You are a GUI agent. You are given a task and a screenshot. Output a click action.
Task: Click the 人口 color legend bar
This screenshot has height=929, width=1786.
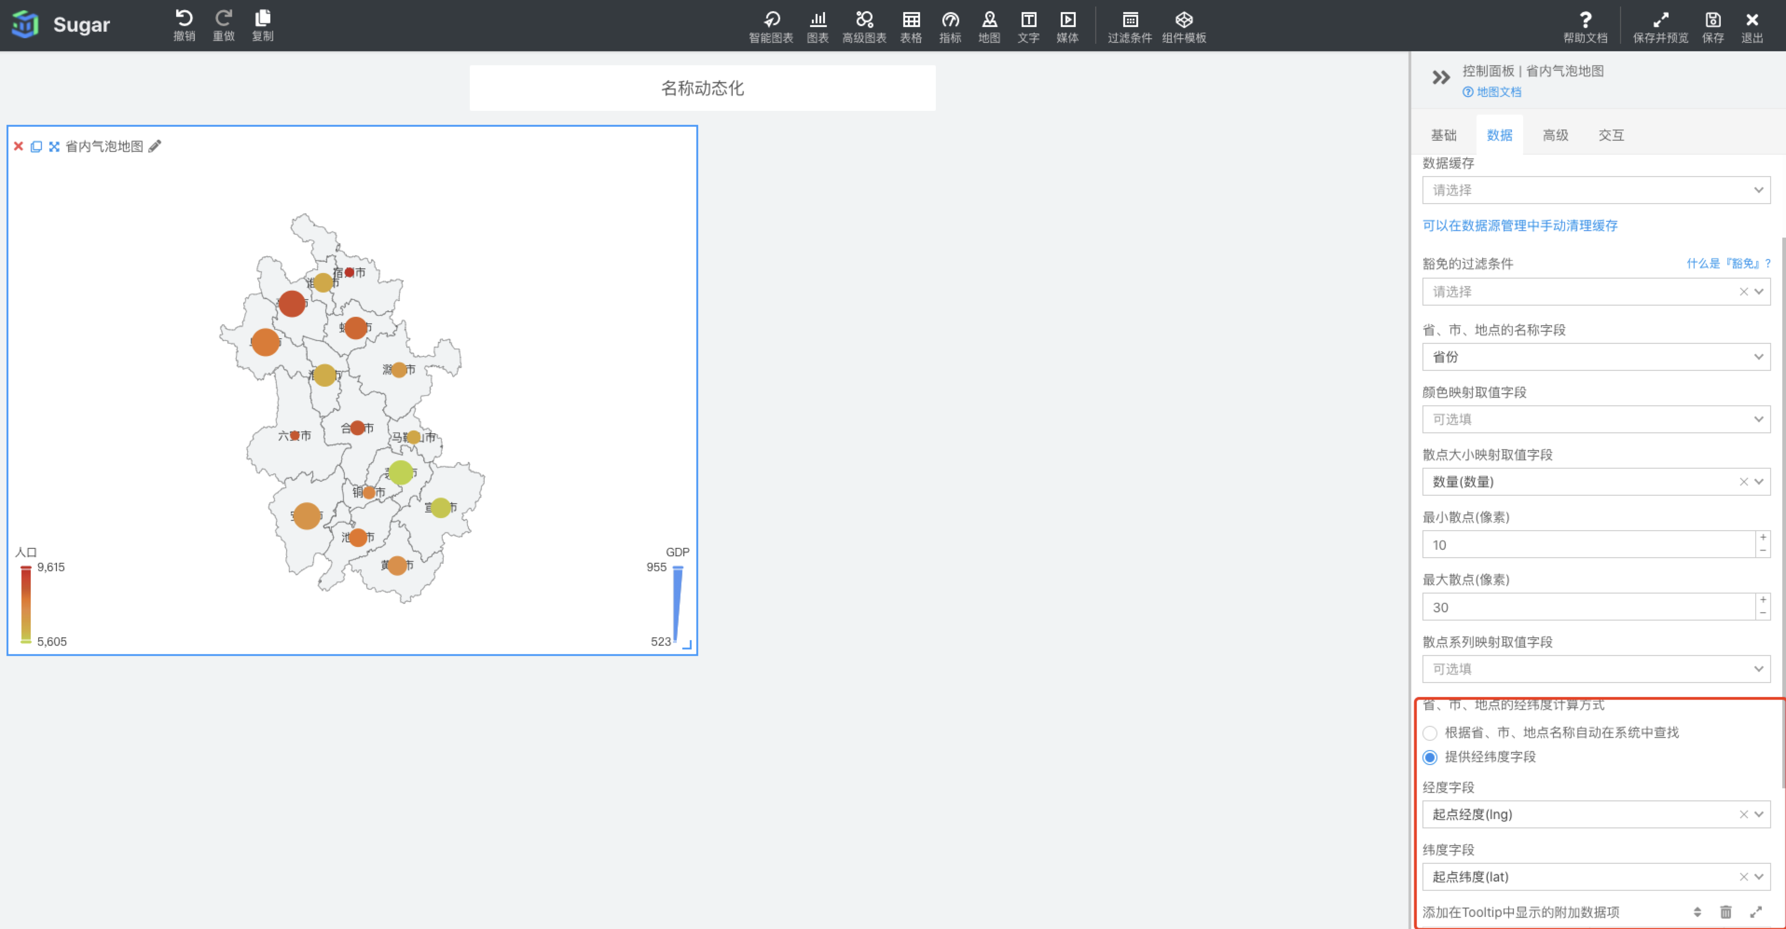tap(26, 604)
